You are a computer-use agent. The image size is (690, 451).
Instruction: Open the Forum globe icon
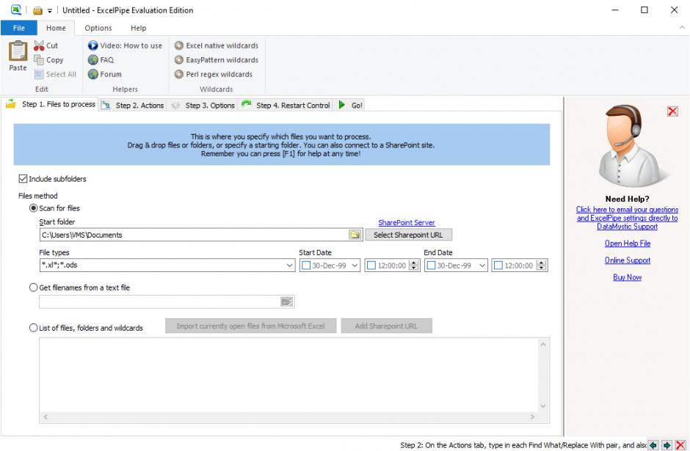(x=92, y=74)
